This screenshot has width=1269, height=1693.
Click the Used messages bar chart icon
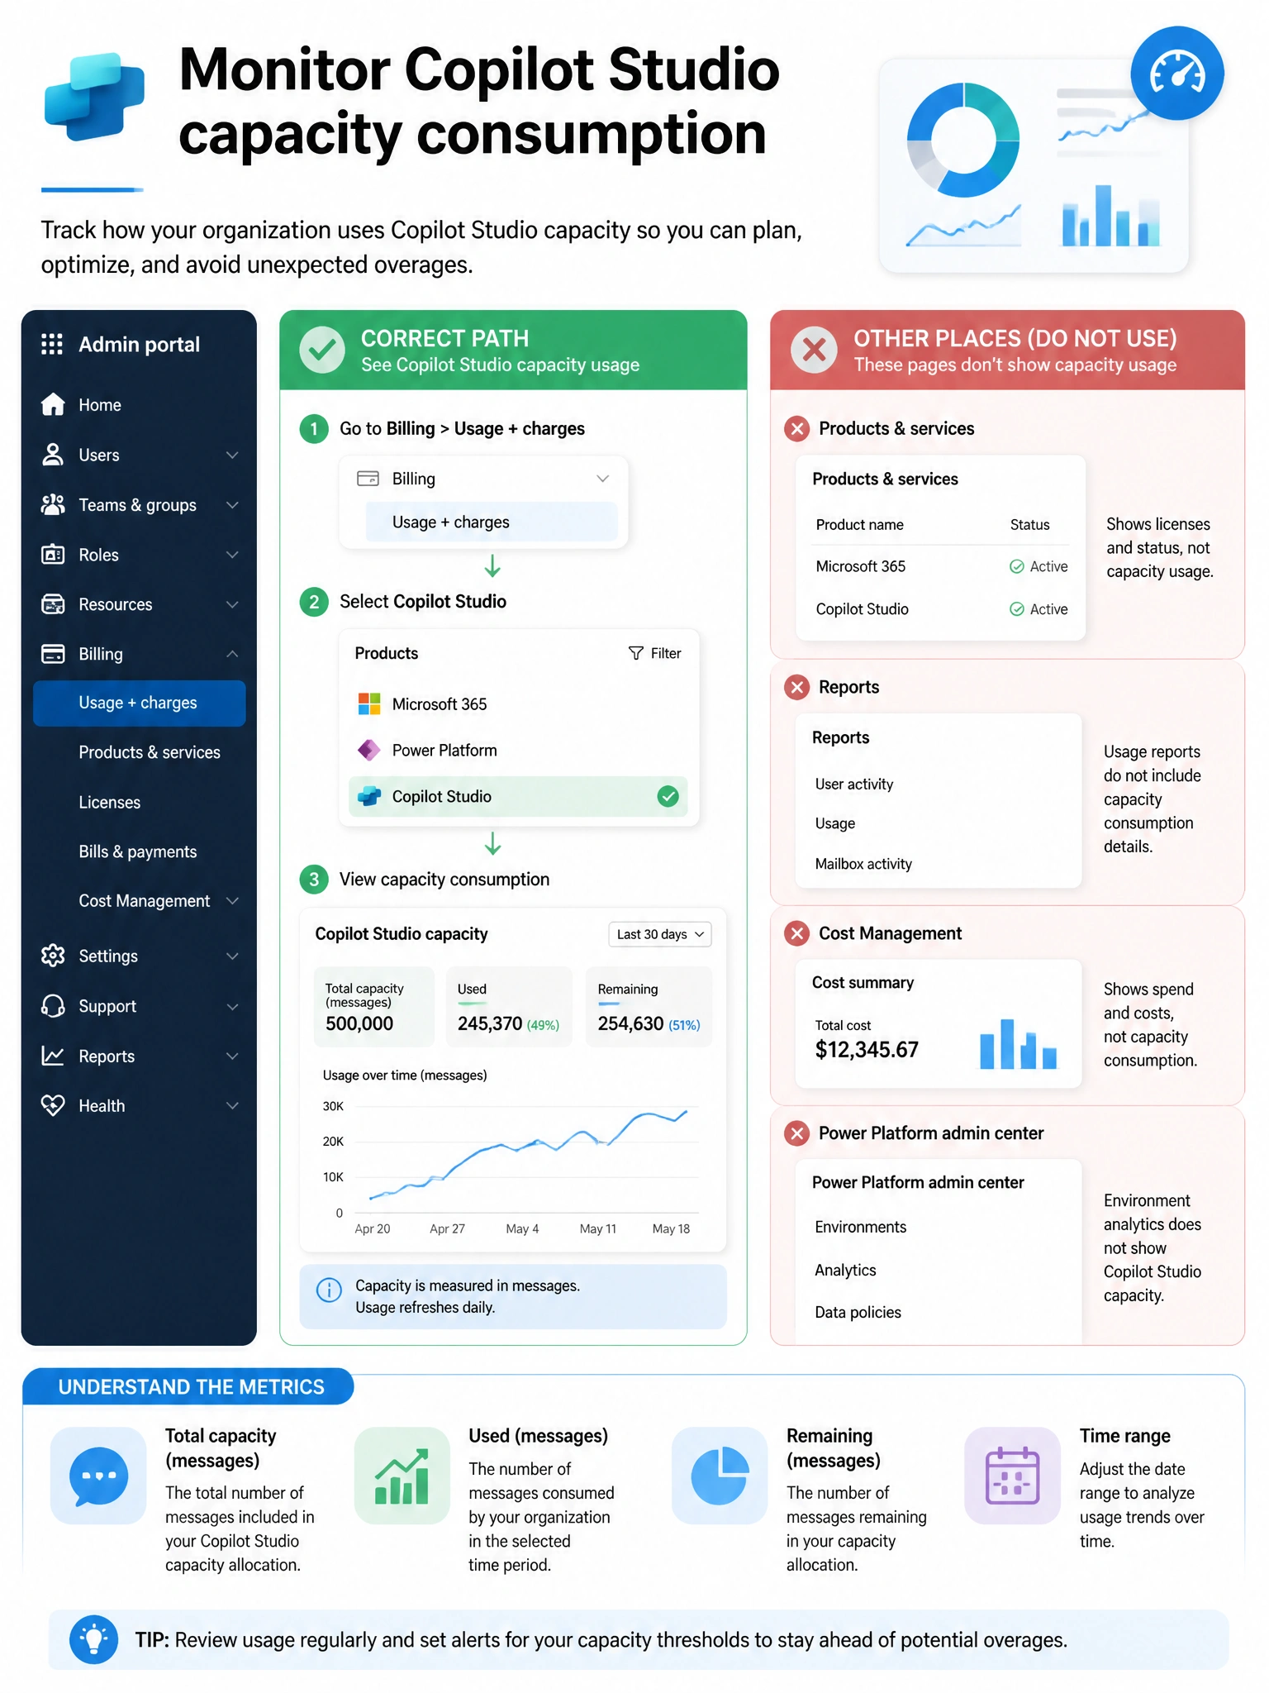[x=402, y=1476]
